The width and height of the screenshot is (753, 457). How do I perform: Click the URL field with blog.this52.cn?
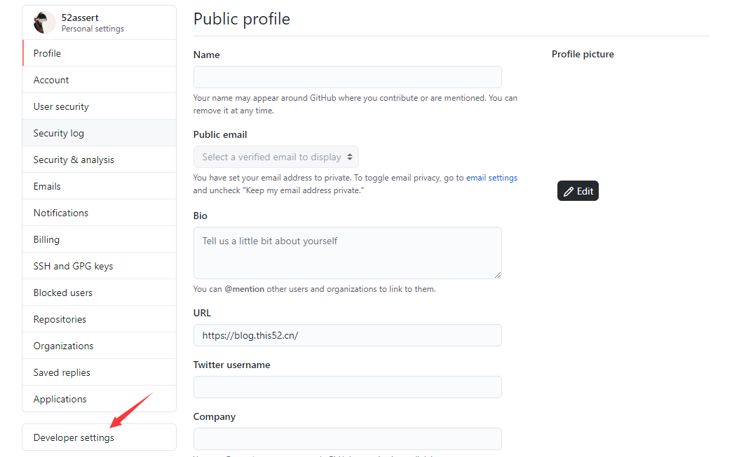point(348,335)
